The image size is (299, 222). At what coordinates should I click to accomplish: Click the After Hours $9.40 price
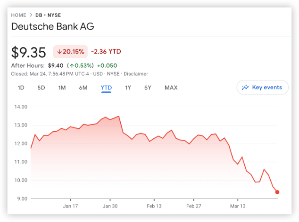56,65
